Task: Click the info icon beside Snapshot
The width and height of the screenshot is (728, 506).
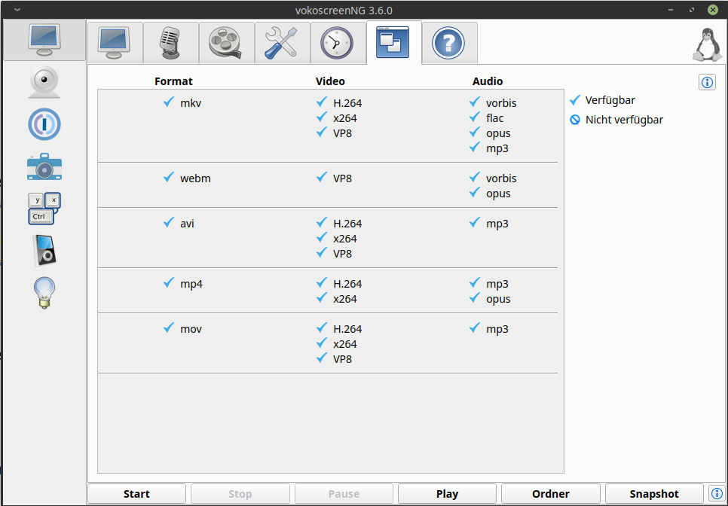Action: coord(717,494)
